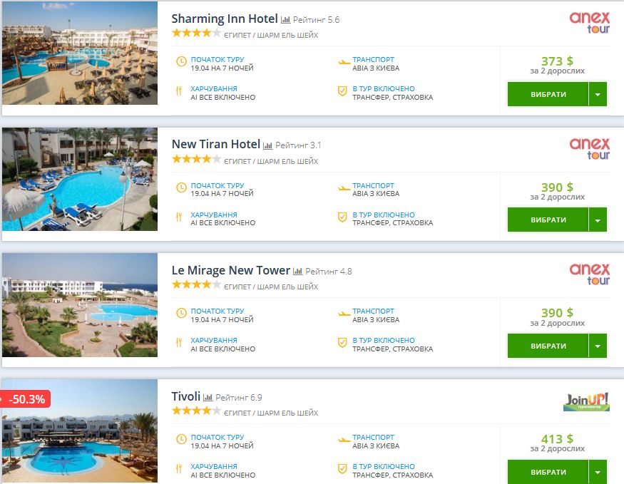Open the dropdown arrow on Tivoli's select button
The image size is (624, 484).
click(598, 472)
